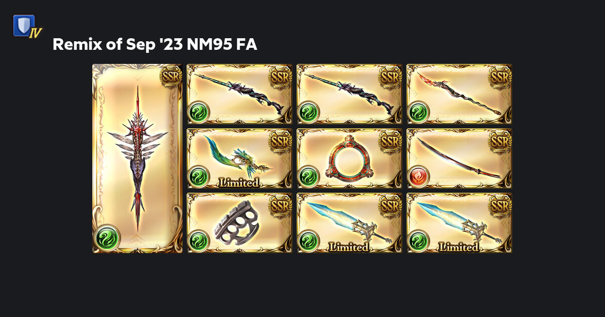The width and height of the screenshot is (605, 317).
Task: Click the second dark rifle weapon card
Action: tap(349, 94)
